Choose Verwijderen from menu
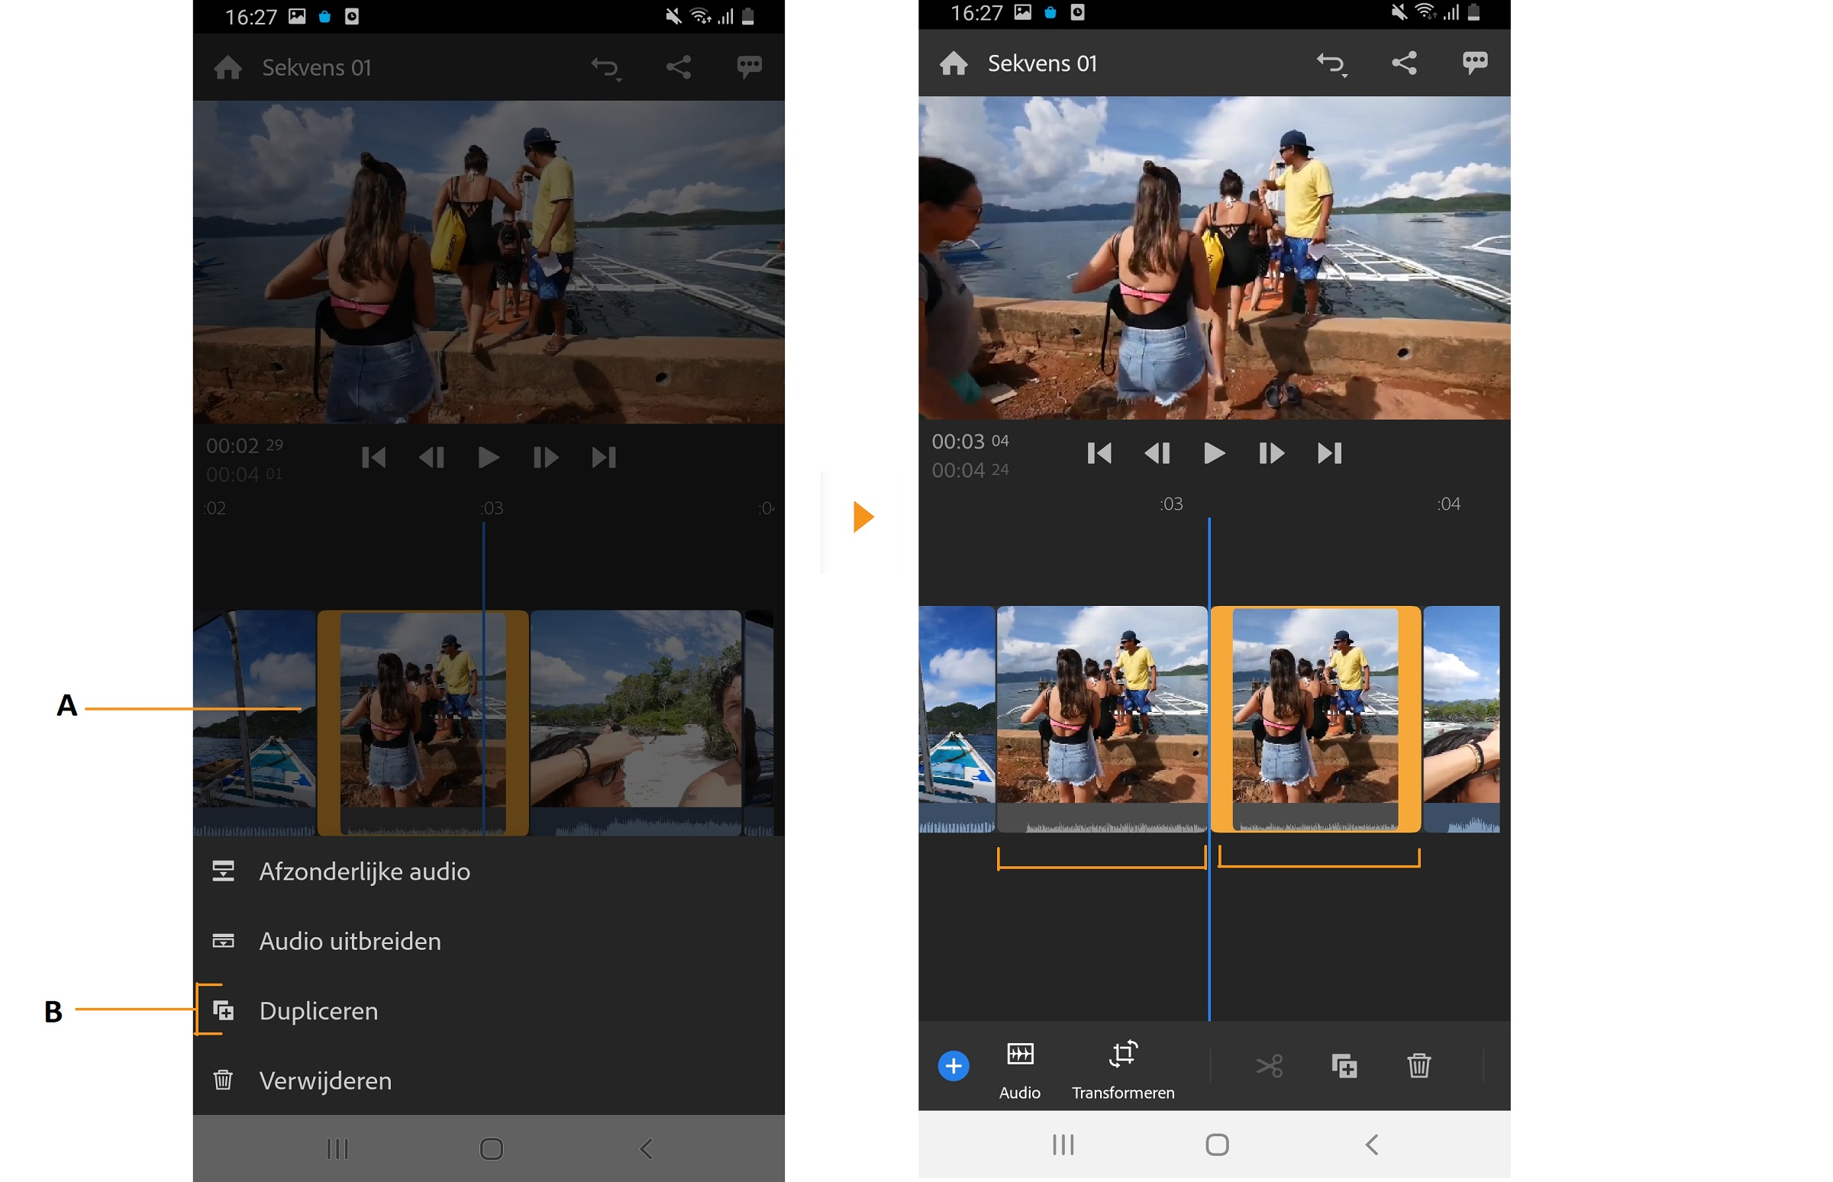This screenshot has width=1833, height=1182. 324,1081
